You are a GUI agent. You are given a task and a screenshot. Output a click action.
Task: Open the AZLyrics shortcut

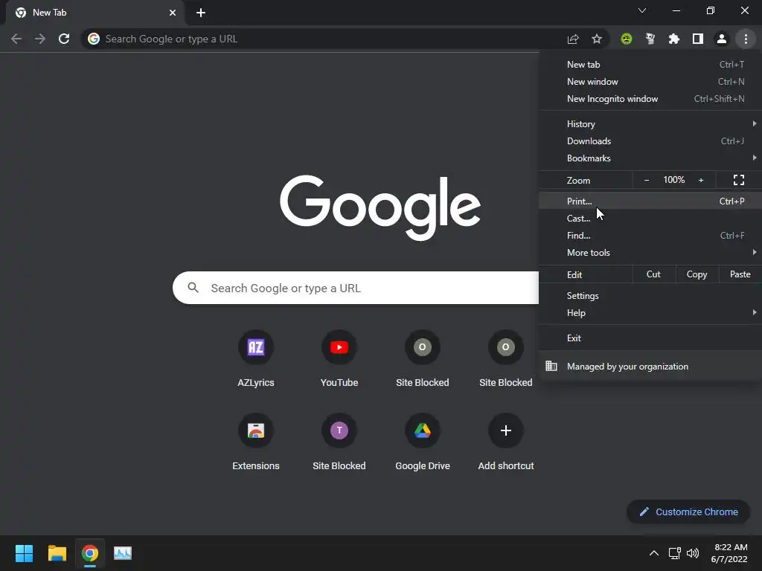[x=256, y=358]
